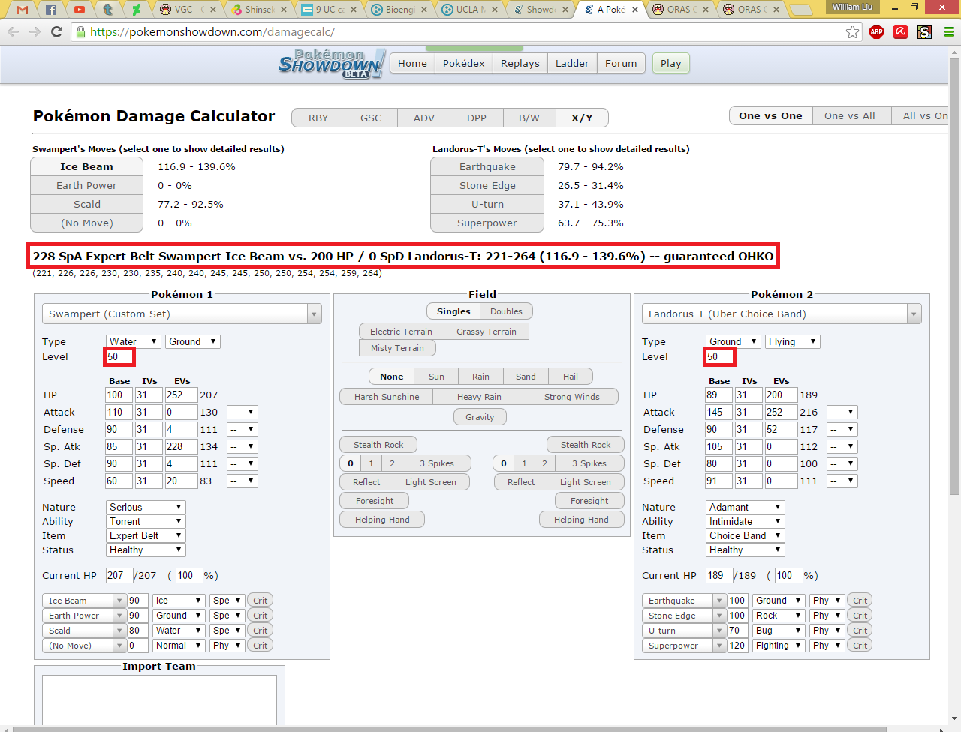Select the ADV generation

(x=424, y=118)
